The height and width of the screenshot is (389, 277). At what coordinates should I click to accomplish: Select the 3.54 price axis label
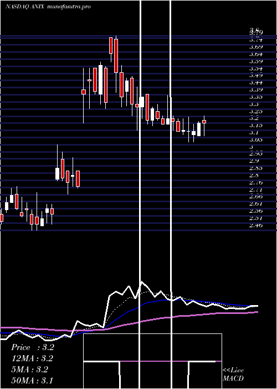256,68
